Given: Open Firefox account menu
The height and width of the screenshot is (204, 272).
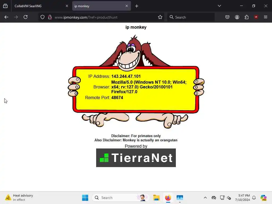Looking at the screenshot, I should tap(237, 17).
